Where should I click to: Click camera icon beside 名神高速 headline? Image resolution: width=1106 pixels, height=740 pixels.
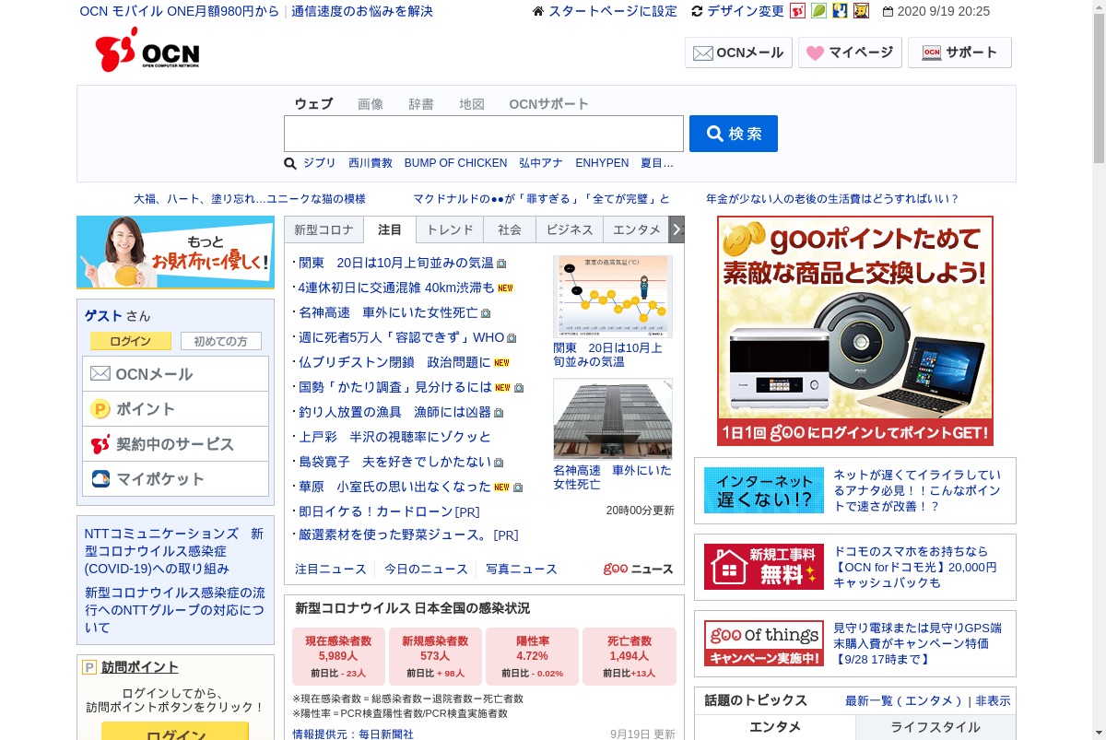coord(486,313)
